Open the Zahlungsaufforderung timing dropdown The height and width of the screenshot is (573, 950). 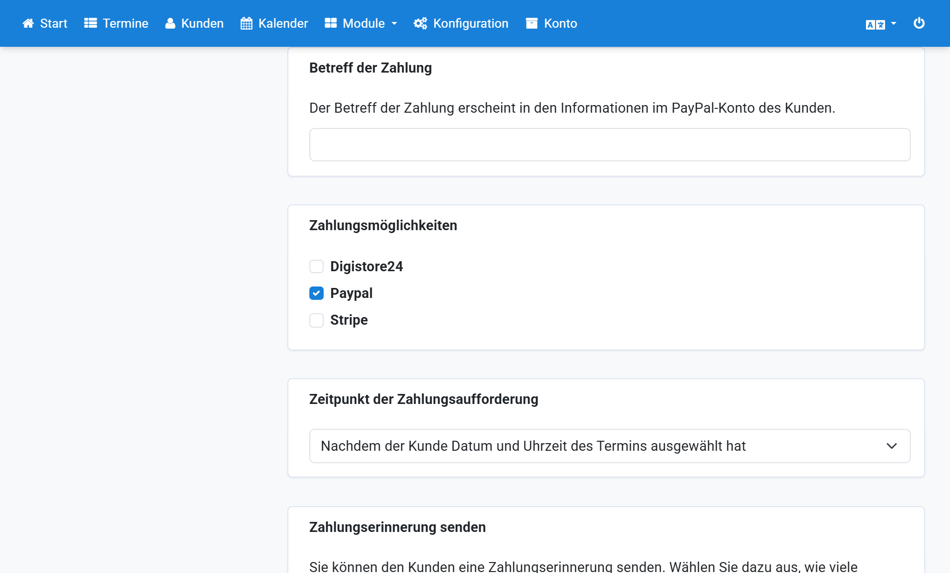(610, 446)
